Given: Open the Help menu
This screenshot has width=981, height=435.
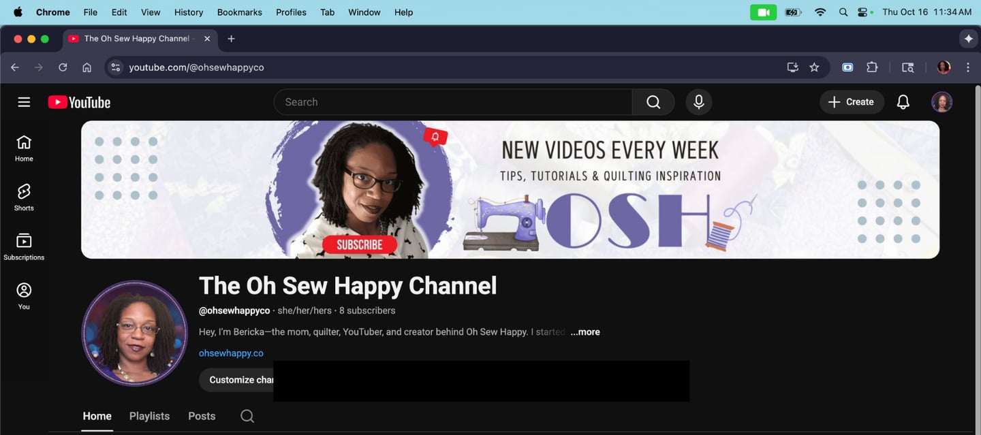Looking at the screenshot, I should tap(404, 12).
